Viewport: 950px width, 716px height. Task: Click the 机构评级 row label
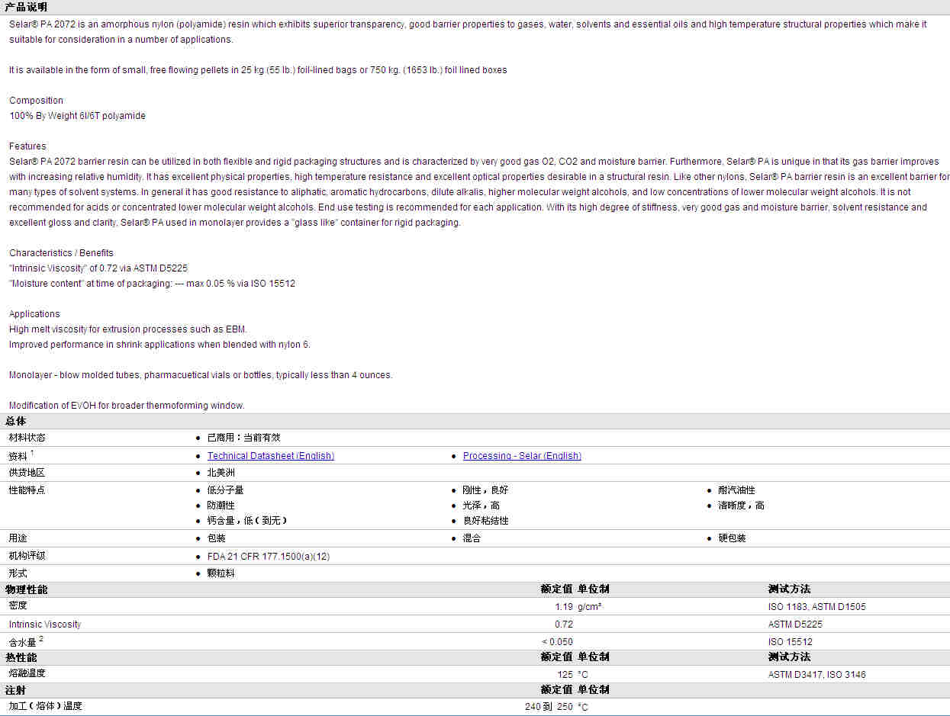tap(27, 556)
